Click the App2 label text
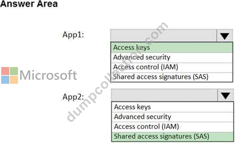This screenshot has height=144, width=235. point(73,97)
